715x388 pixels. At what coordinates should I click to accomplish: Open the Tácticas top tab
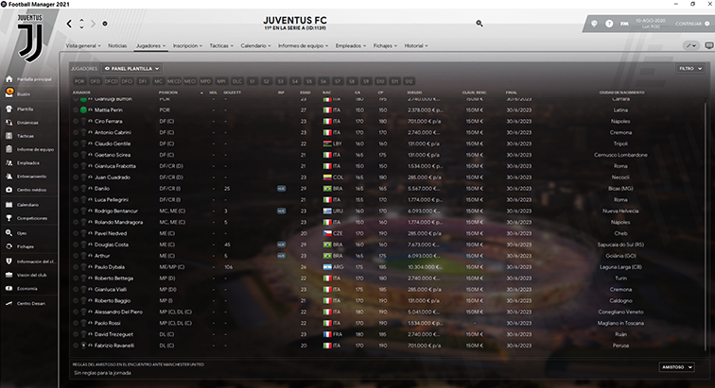click(x=221, y=45)
